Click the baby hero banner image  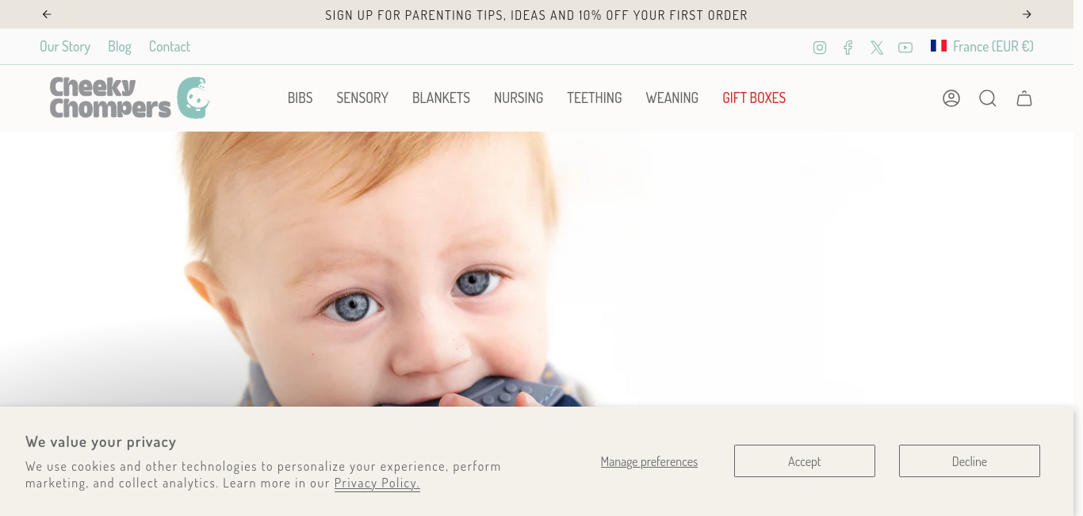coord(541,269)
